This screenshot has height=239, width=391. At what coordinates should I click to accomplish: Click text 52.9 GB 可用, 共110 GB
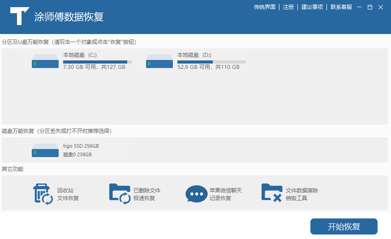coord(208,67)
